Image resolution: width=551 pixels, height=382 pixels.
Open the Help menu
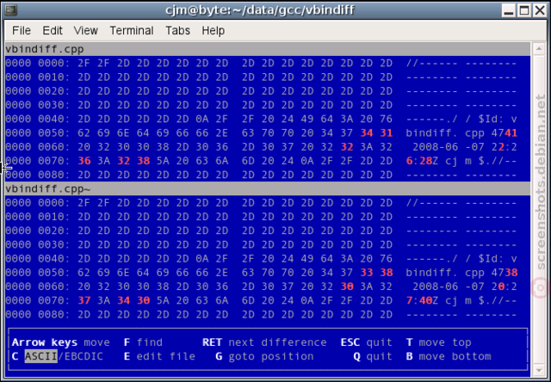pyautogui.click(x=213, y=31)
